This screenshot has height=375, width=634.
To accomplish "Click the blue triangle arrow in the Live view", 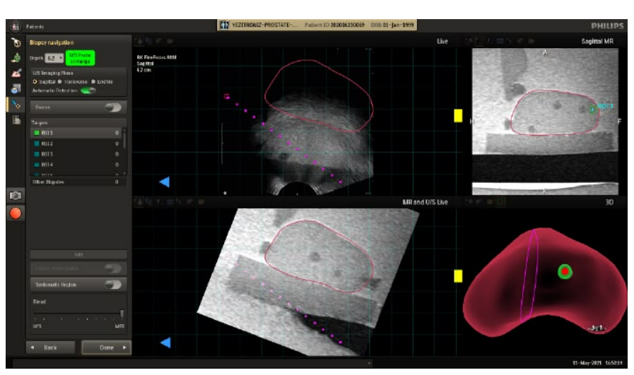I will (165, 181).
